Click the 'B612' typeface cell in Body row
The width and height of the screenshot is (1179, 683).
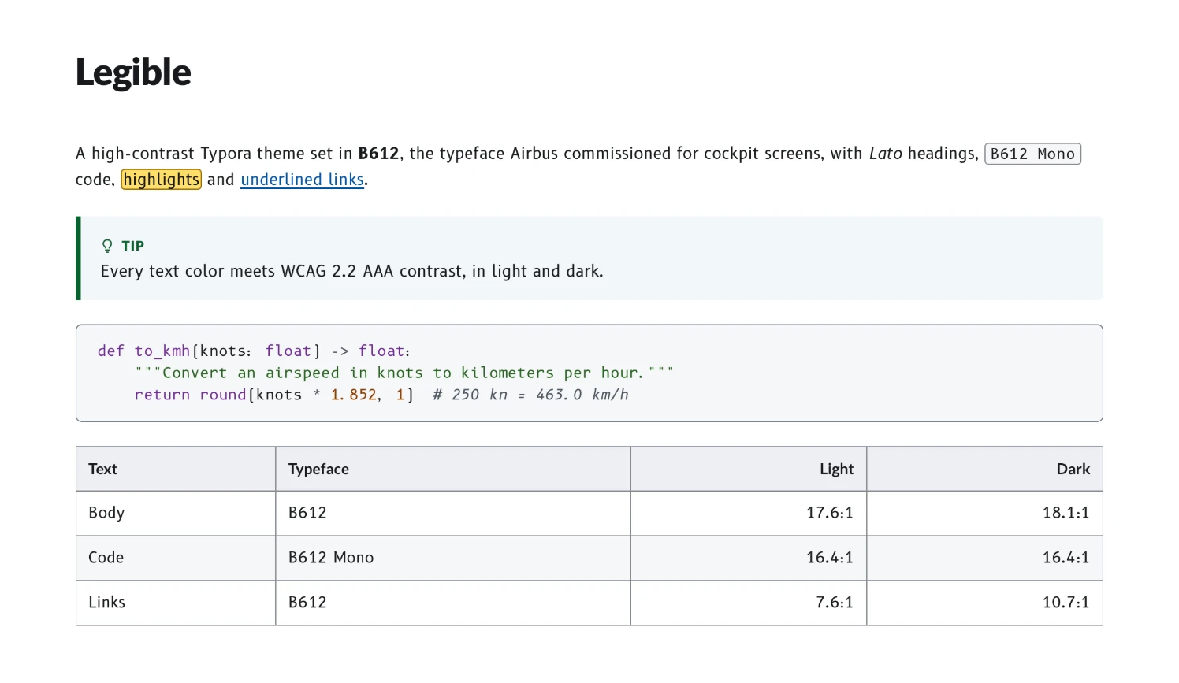click(453, 514)
